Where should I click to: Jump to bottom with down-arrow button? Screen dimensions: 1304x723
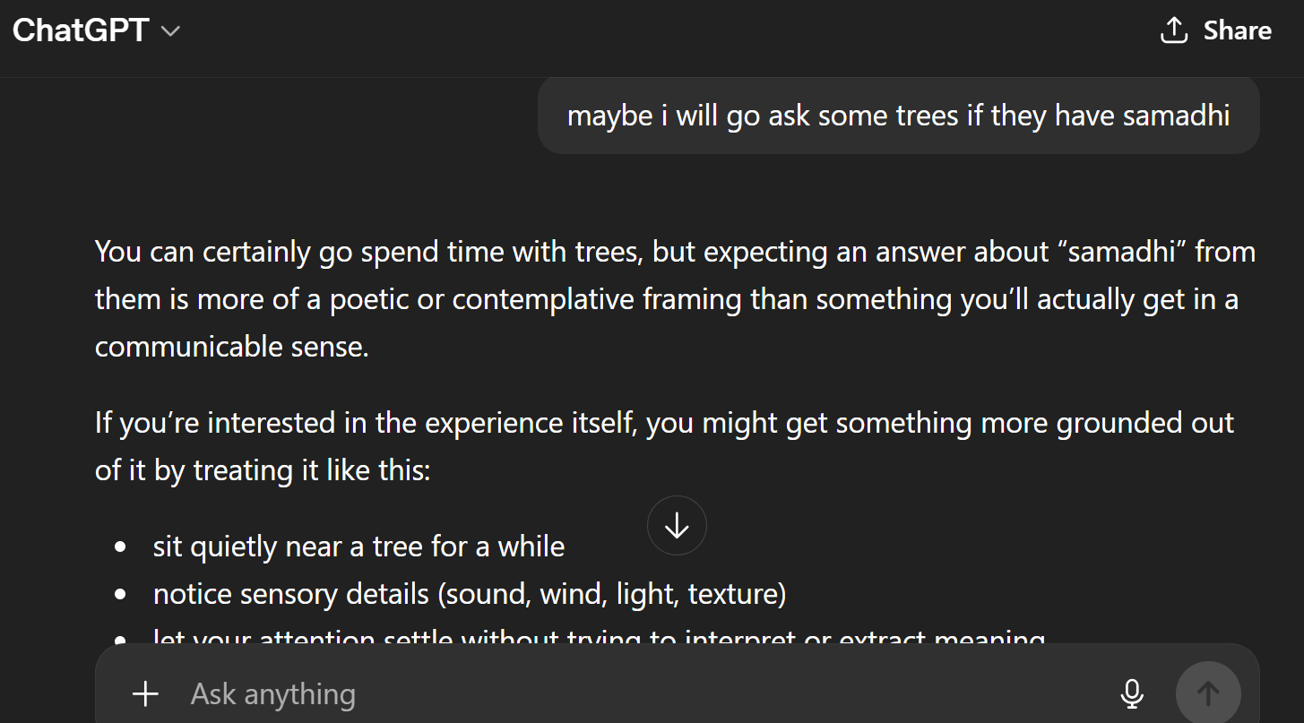coord(677,526)
